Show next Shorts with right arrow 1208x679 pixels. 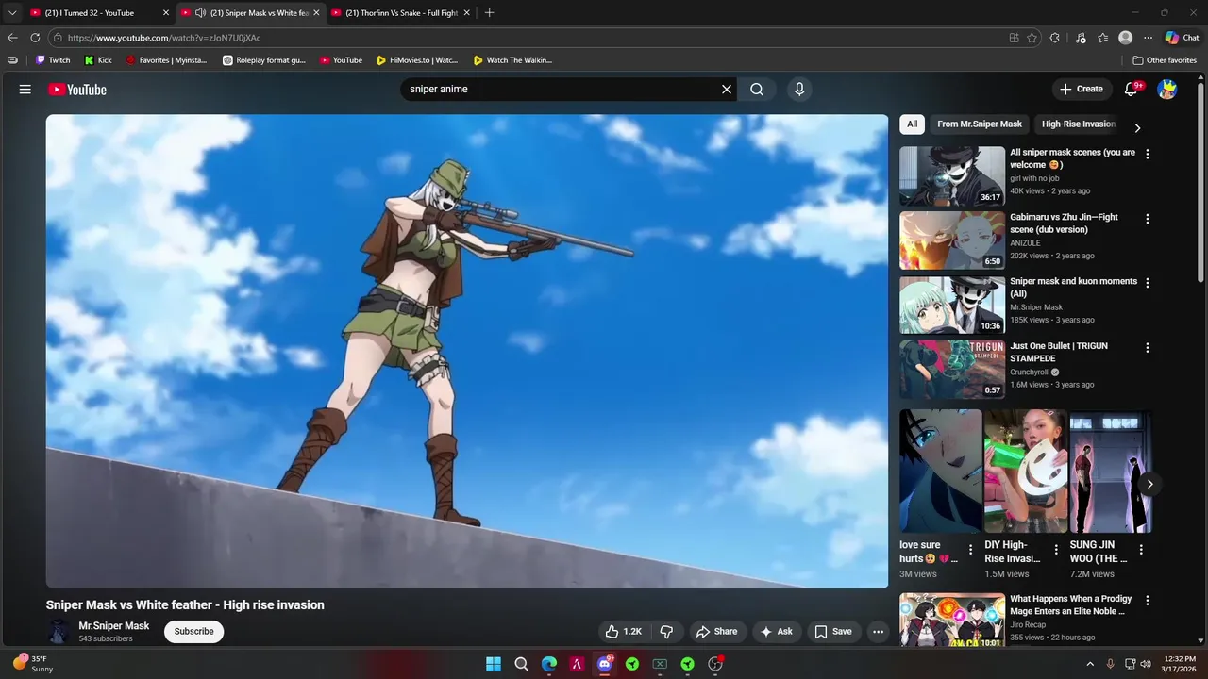tap(1149, 484)
